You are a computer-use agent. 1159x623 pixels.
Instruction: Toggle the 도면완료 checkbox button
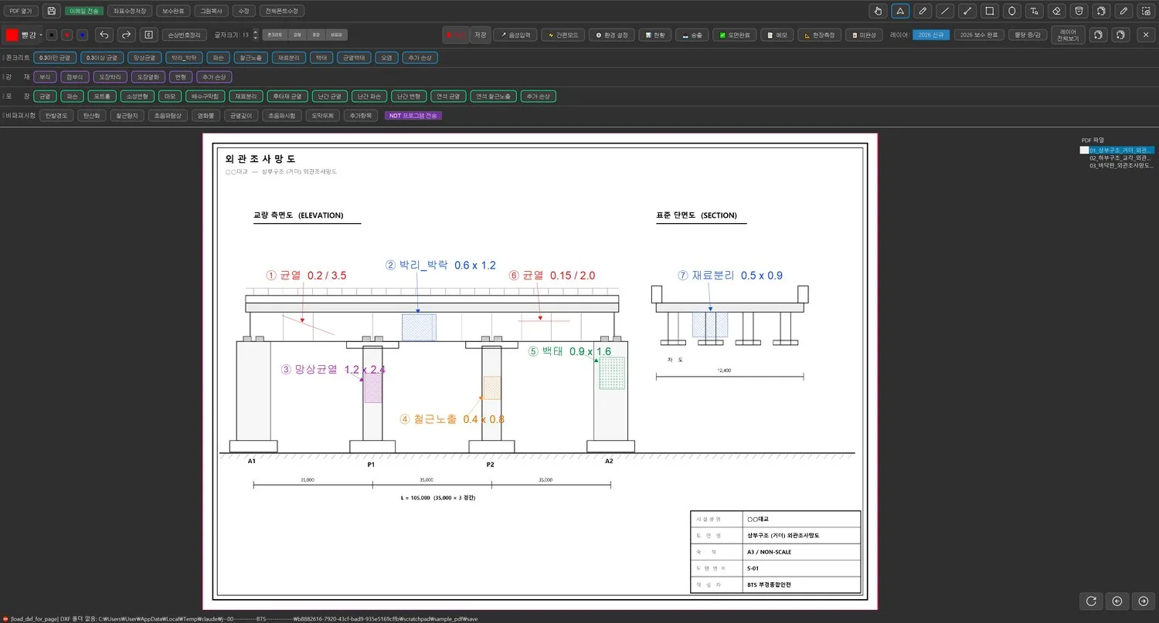click(x=733, y=35)
